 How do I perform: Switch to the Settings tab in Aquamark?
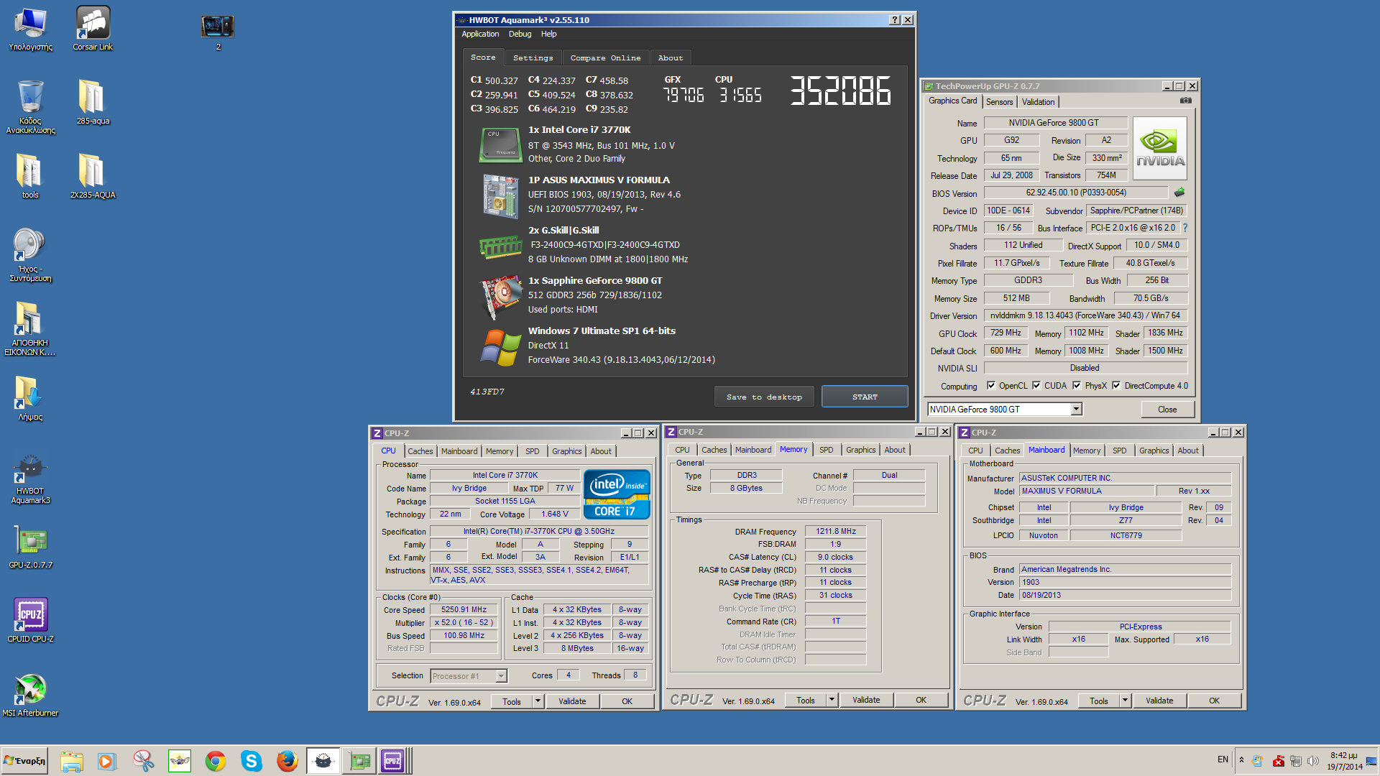(533, 58)
